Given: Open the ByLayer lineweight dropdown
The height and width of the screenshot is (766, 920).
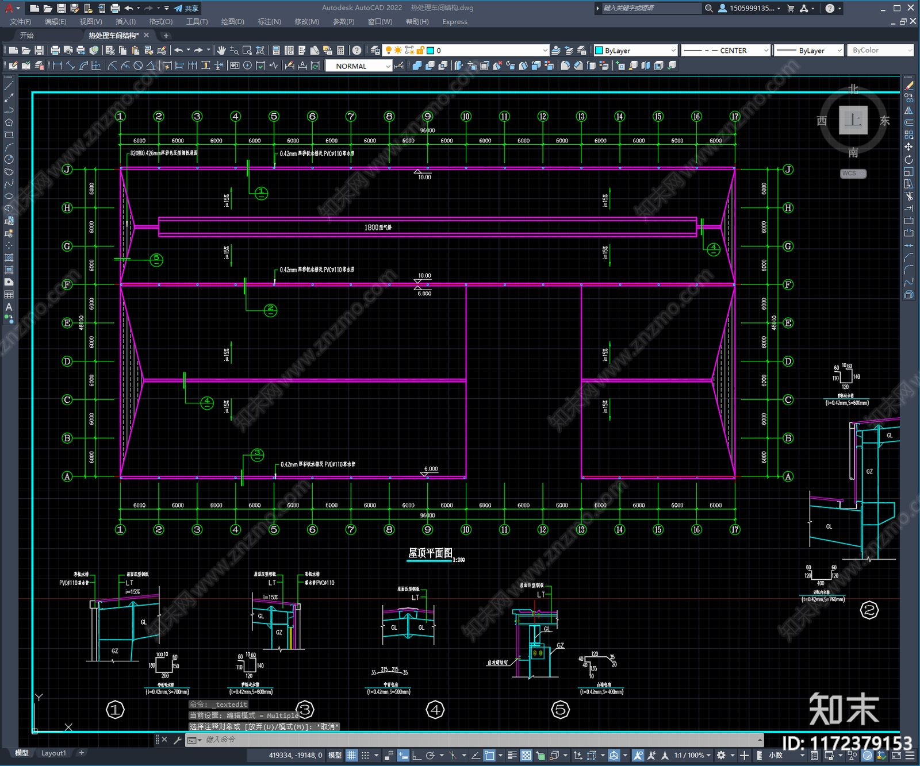Looking at the screenshot, I should (808, 51).
